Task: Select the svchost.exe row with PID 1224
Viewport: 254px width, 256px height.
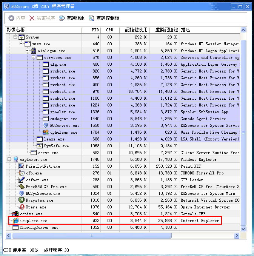Action: [x=123, y=105]
